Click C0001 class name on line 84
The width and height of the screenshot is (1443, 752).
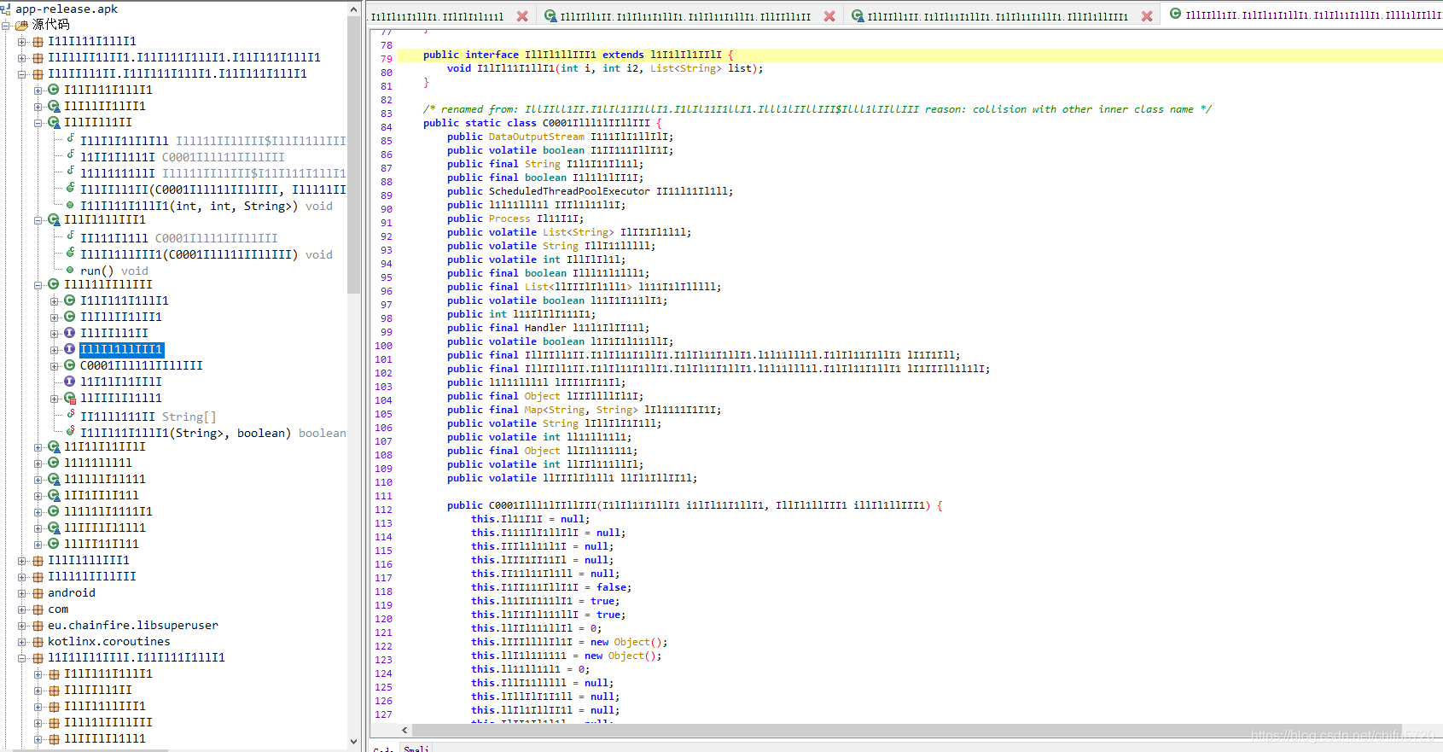[596, 123]
